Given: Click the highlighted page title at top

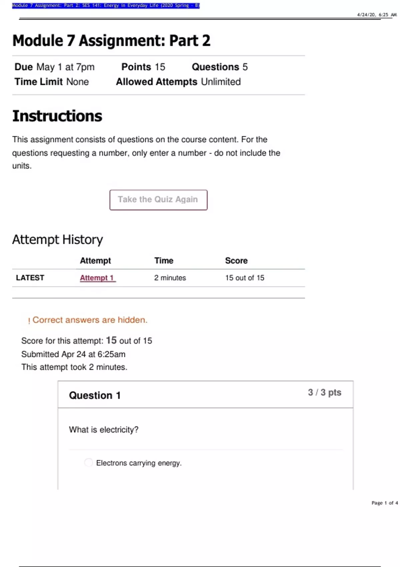Looking at the screenshot, I should coord(106,5).
